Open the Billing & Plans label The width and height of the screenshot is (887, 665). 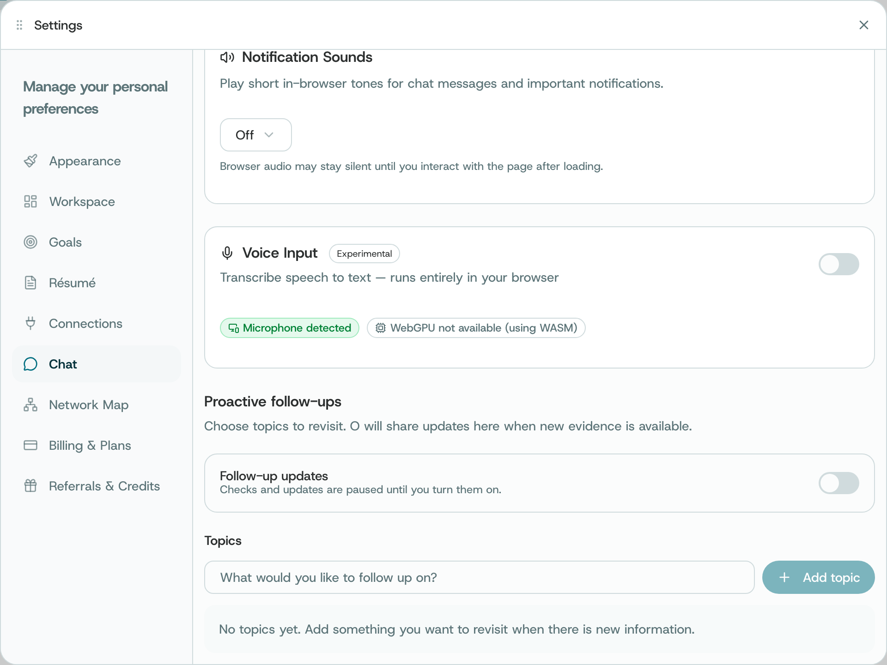pyautogui.click(x=90, y=445)
